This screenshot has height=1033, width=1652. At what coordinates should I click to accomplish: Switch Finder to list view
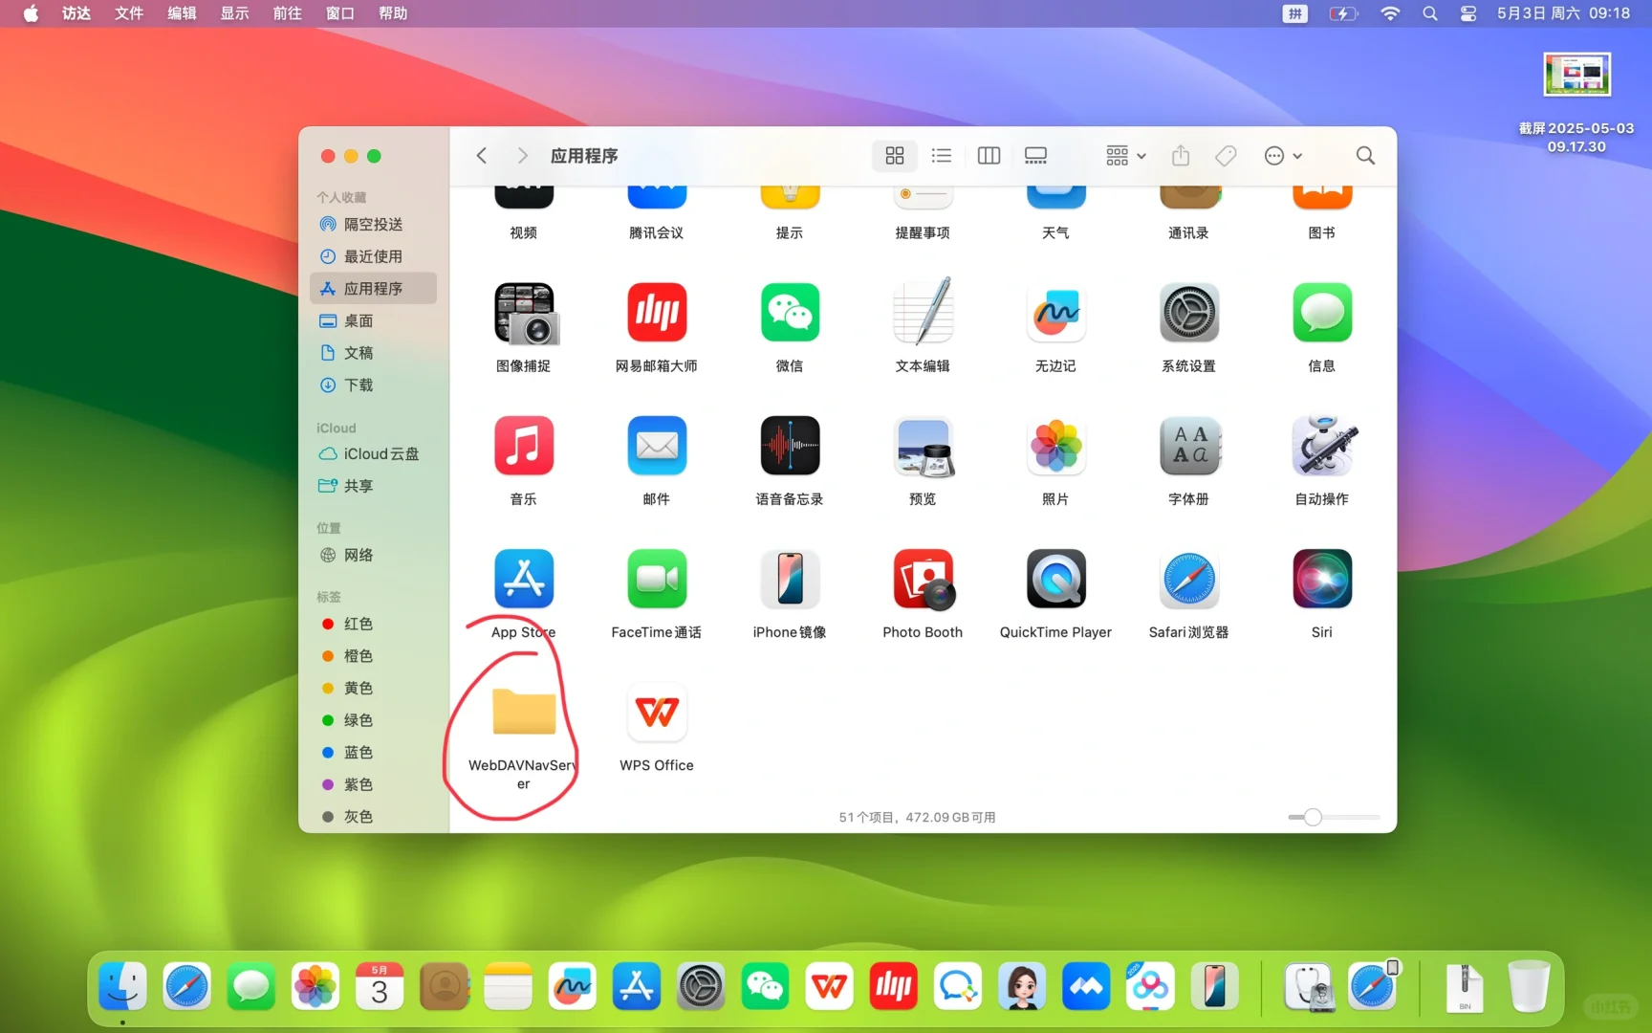pyautogui.click(x=941, y=155)
